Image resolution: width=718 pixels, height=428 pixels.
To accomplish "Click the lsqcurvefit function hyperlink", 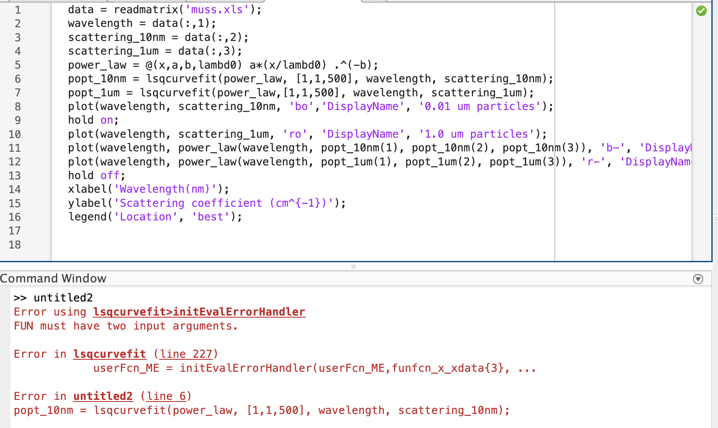I will (x=109, y=354).
